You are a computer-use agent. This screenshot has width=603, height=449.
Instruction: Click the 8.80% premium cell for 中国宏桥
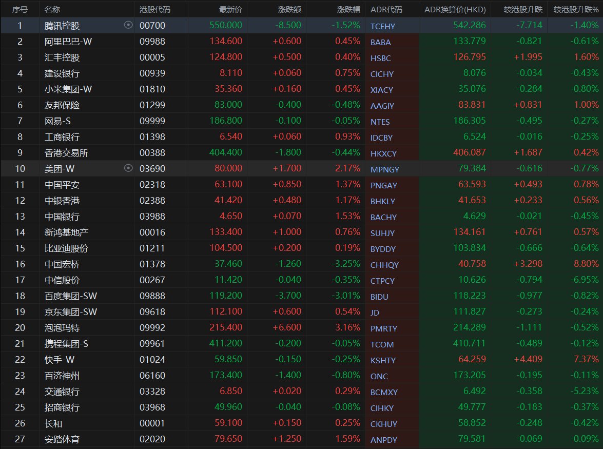(x=586, y=264)
